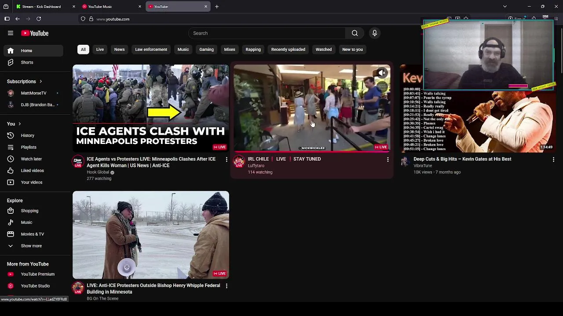Open the Hook Global channel name link
The height and width of the screenshot is (316, 563).
point(98,172)
